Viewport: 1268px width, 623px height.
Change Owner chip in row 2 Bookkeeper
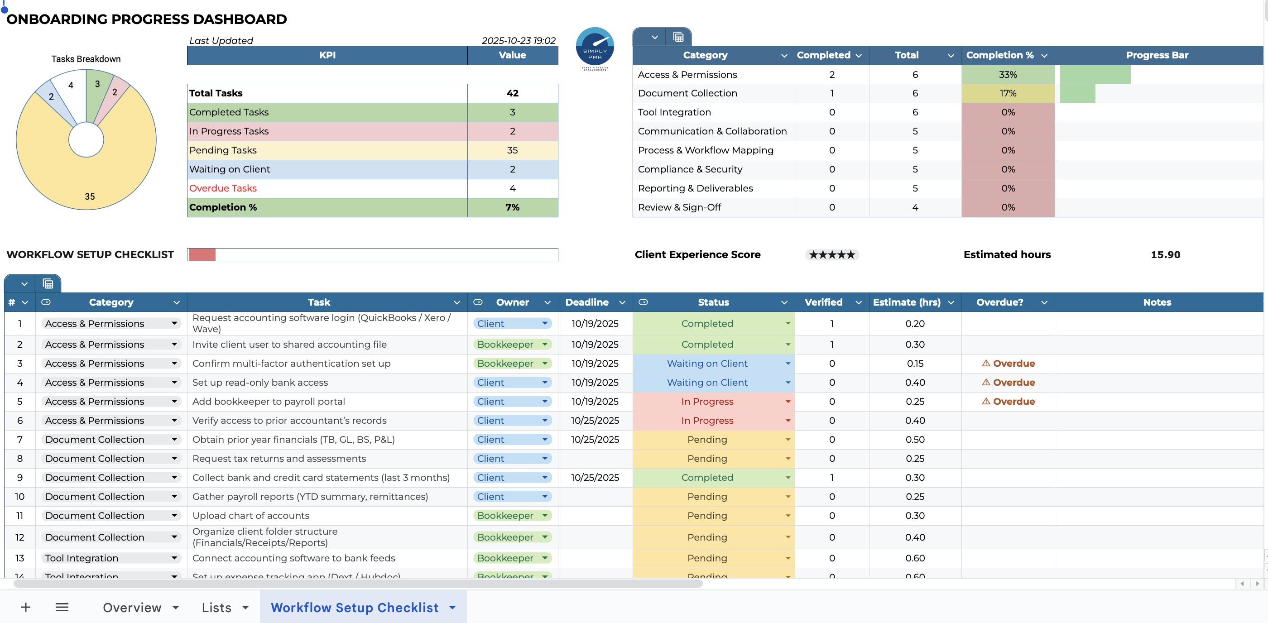[512, 345]
